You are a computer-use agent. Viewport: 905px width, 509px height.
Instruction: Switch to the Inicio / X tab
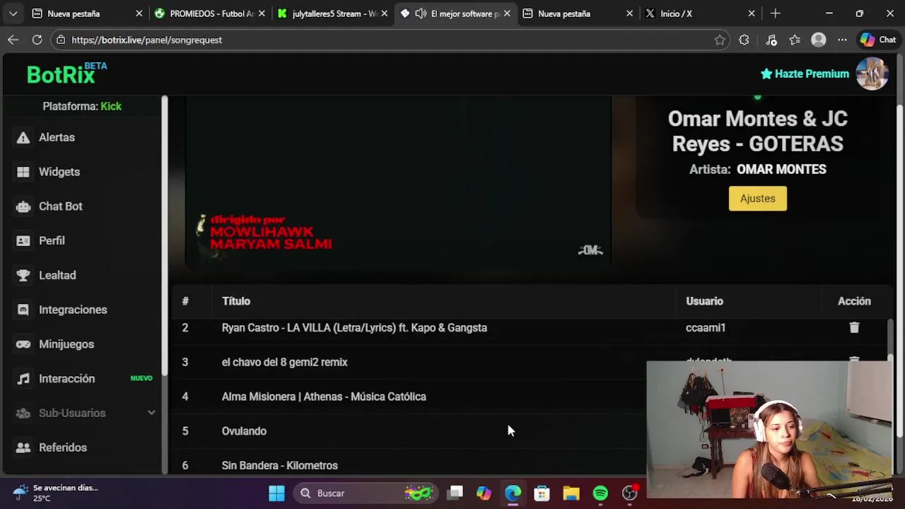700,13
